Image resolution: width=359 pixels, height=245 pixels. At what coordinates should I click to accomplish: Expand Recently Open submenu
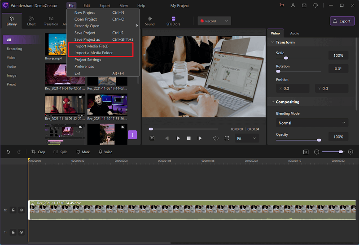[104, 26]
